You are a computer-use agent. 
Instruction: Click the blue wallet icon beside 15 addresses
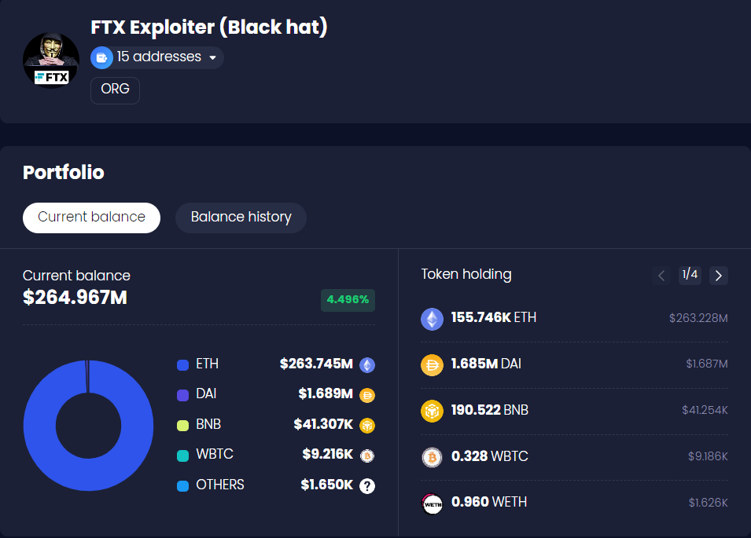101,58
